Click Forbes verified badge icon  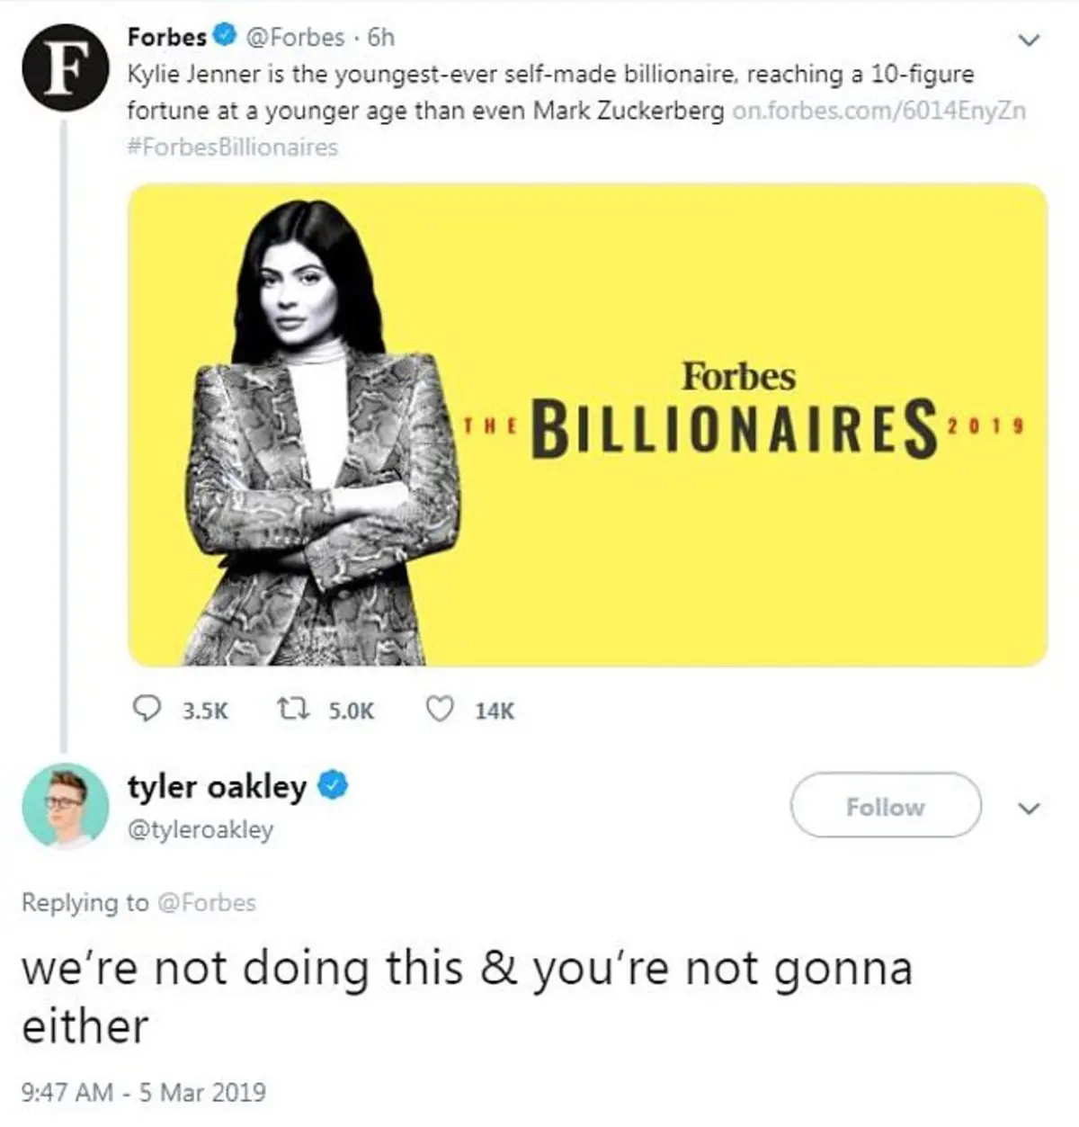(x=225, y=37)
